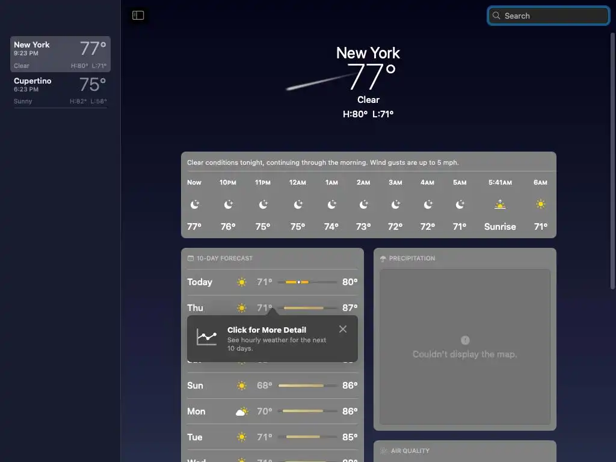Click the 5:41AM sunrise icon
This screenshot has height=462, width=616.
pyautogui.click(x=500, y=205)
